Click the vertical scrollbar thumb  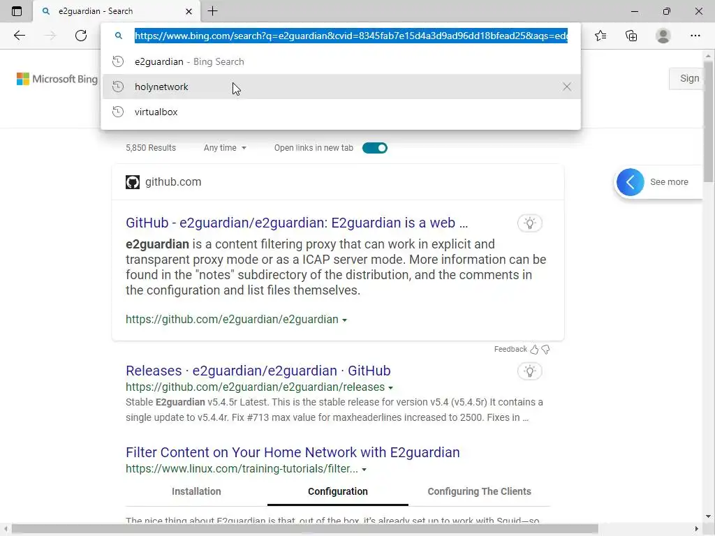[708, 122]
